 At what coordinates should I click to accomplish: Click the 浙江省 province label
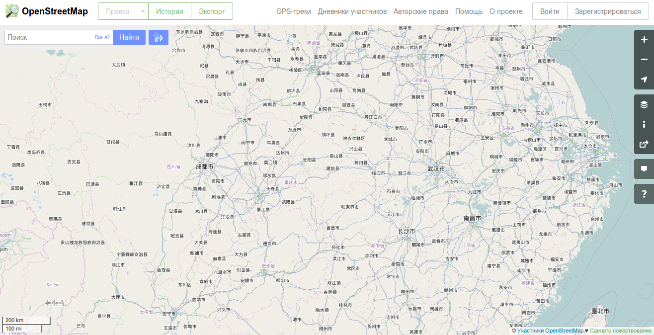pos(579,205)
